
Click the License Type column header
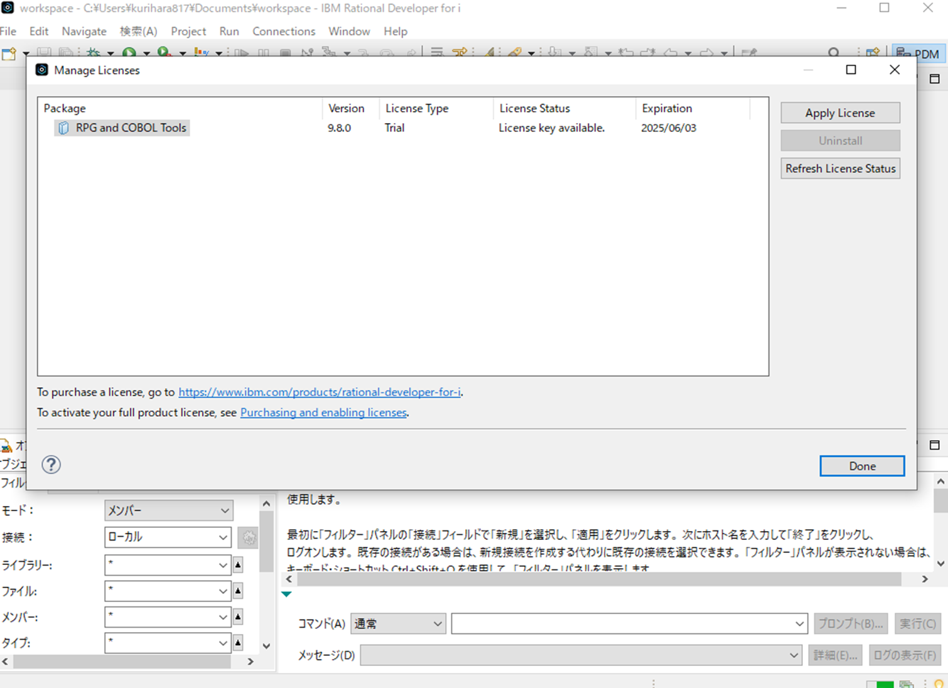click(436, 108)
